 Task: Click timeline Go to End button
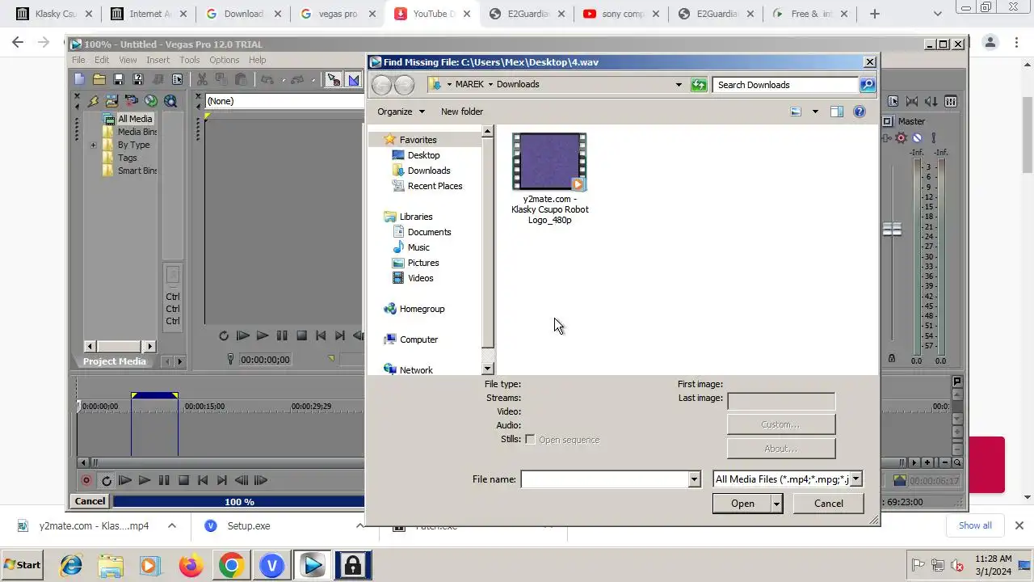pos(222,480)
